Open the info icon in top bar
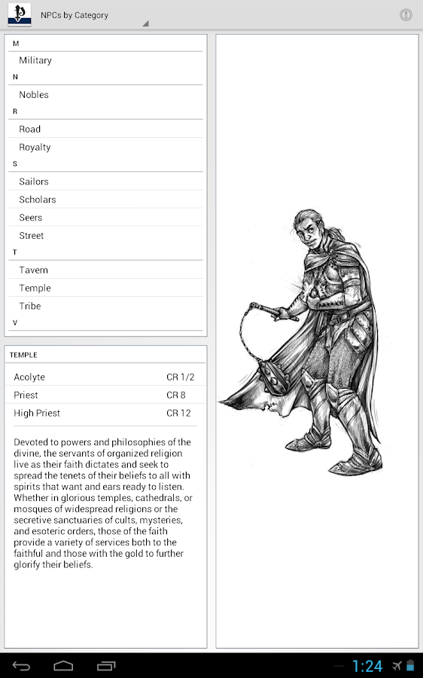 point(405,15)
